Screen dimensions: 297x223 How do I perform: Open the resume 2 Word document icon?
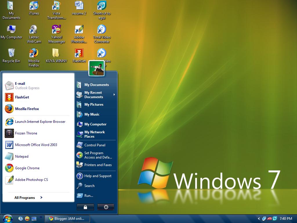pos(79,8)
